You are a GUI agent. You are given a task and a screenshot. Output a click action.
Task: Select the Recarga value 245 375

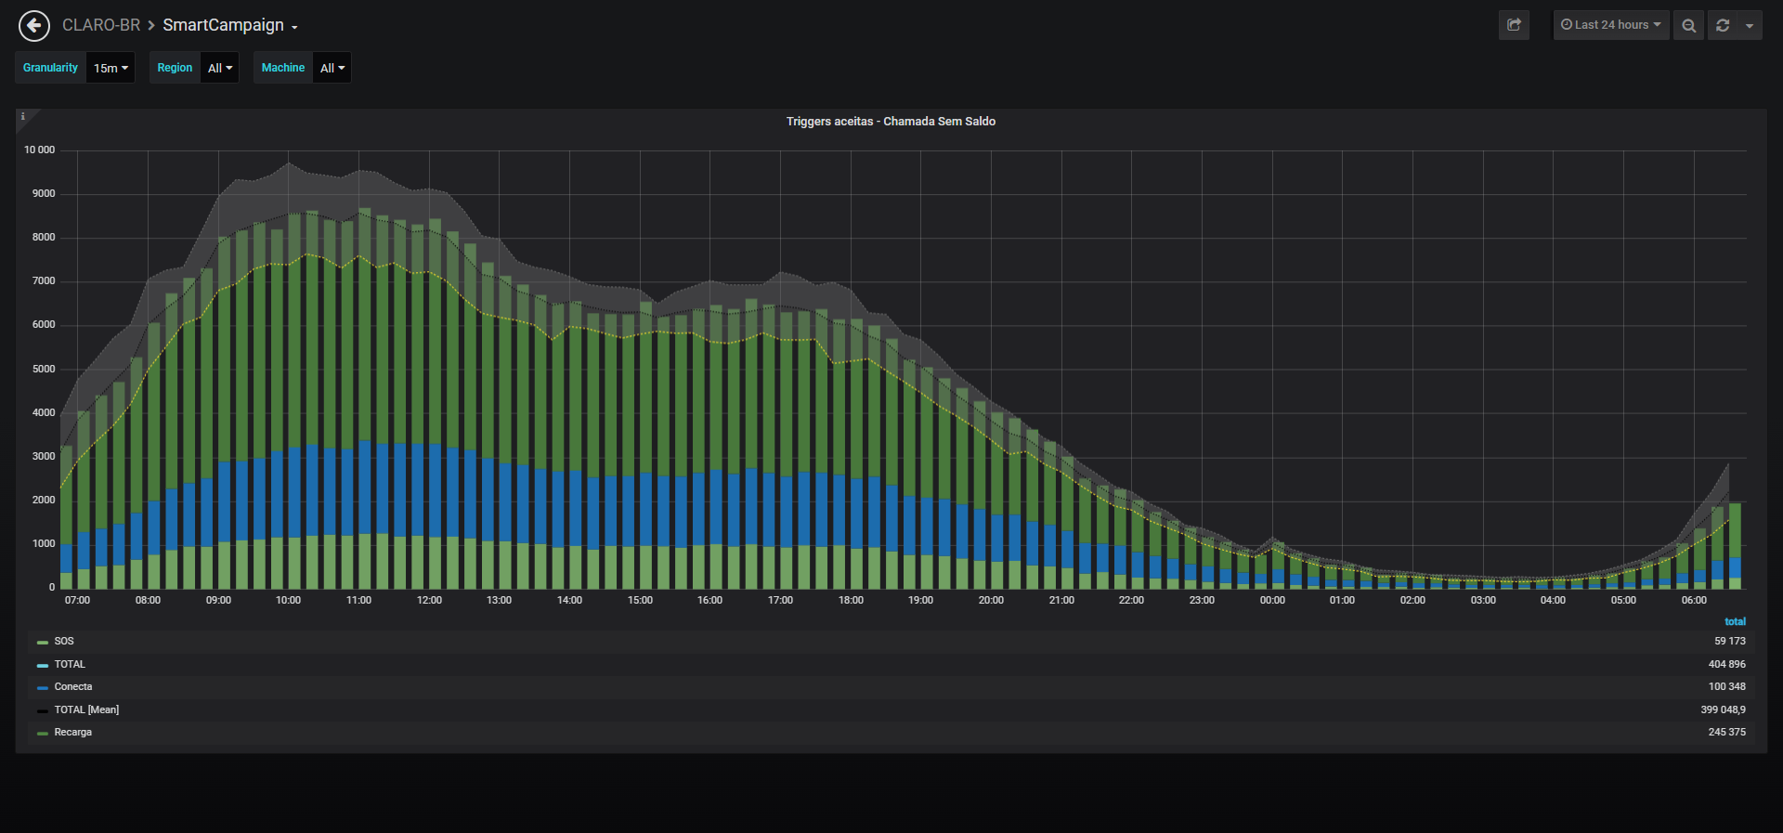[1727, 733]
